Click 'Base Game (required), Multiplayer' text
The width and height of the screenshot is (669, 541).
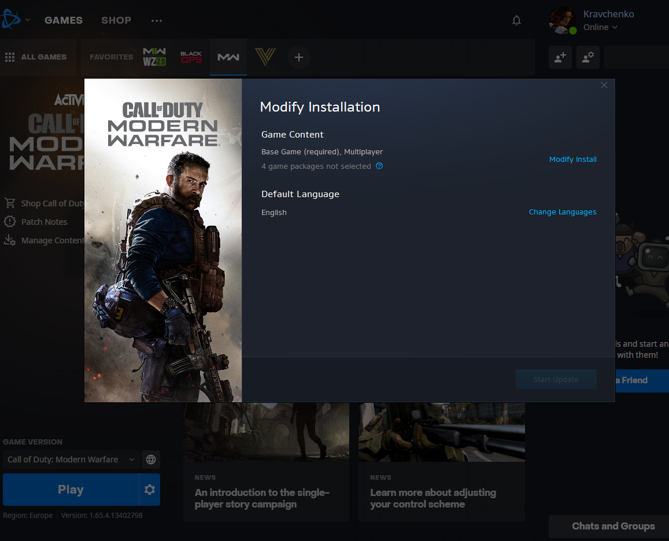point(322,152)
